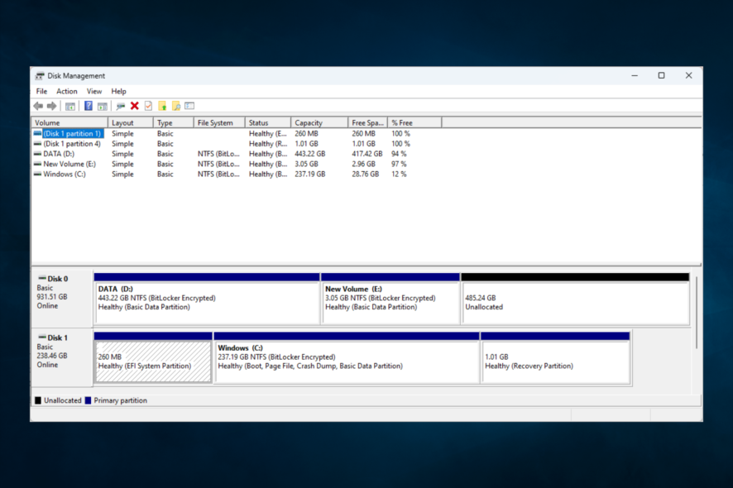Select the Disk 0 header panel
The image size is (733, 488).
click(62, 299)
